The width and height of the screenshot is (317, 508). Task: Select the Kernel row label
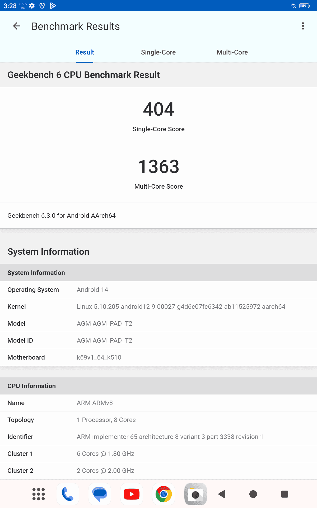17,307
